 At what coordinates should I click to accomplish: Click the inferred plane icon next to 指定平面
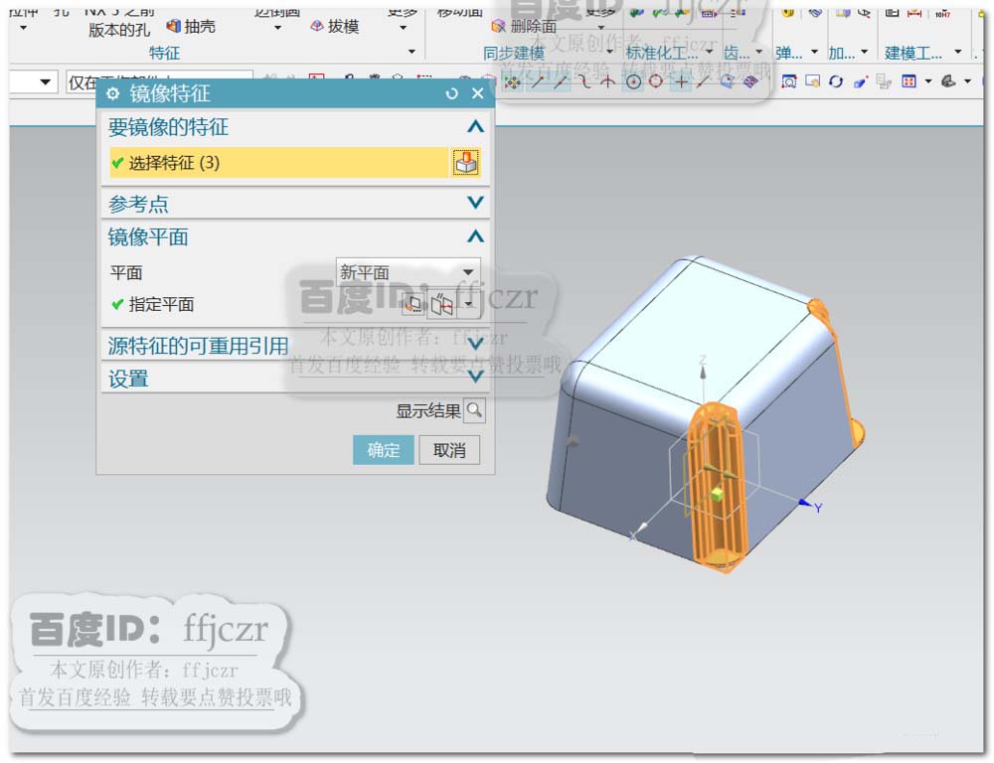pyautogui.click(x=442, y=305)
